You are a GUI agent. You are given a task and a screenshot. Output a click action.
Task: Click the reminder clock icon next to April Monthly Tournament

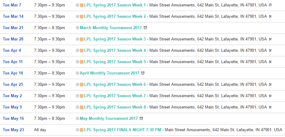coord(143,73)
